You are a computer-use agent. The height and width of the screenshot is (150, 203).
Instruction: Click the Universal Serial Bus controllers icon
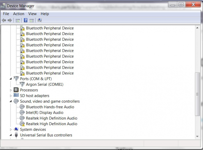16,135
